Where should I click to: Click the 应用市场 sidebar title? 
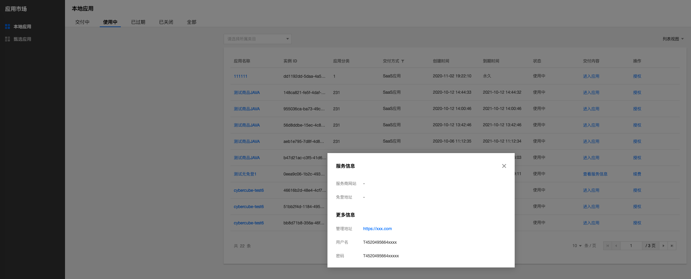(x=16, y=9)
